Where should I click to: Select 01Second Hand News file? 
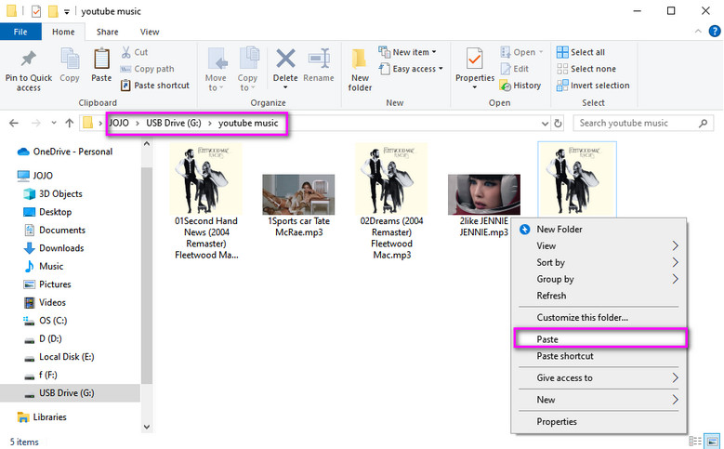click(x=206, y=202)
